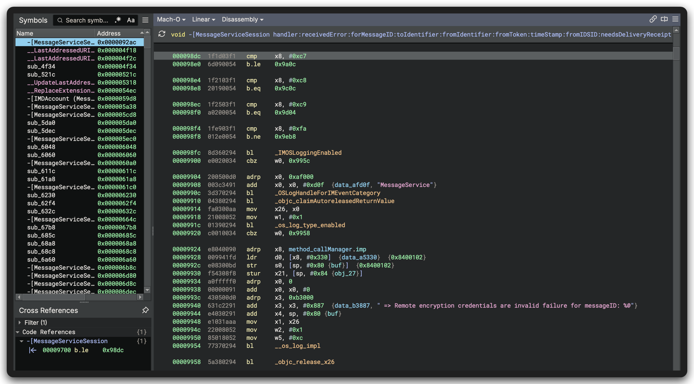This screenshot has height=384, width=694.
Task: Follow branch target 0x9eb8
Action: (285, 137)
